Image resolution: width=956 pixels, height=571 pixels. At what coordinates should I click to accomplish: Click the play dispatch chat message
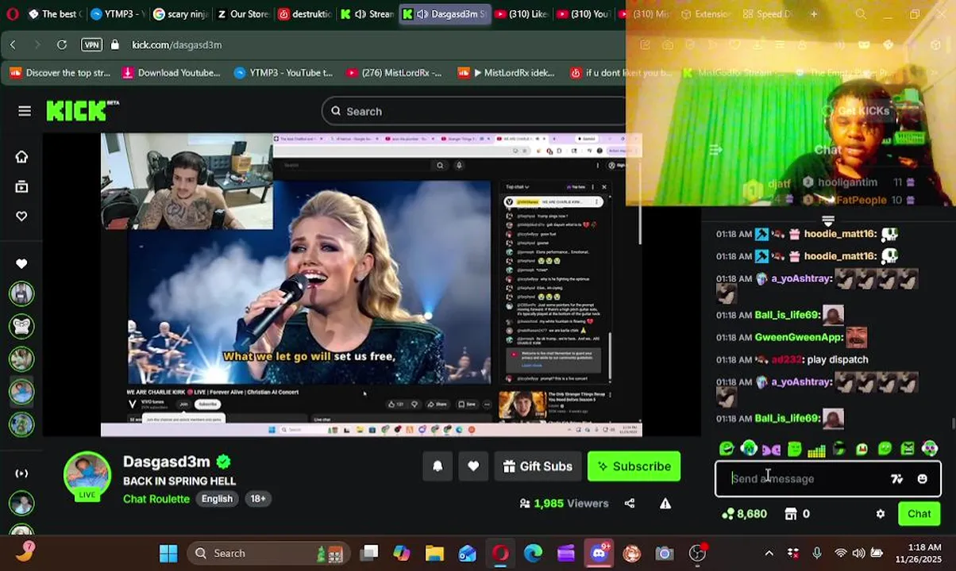tap(838, 359)
